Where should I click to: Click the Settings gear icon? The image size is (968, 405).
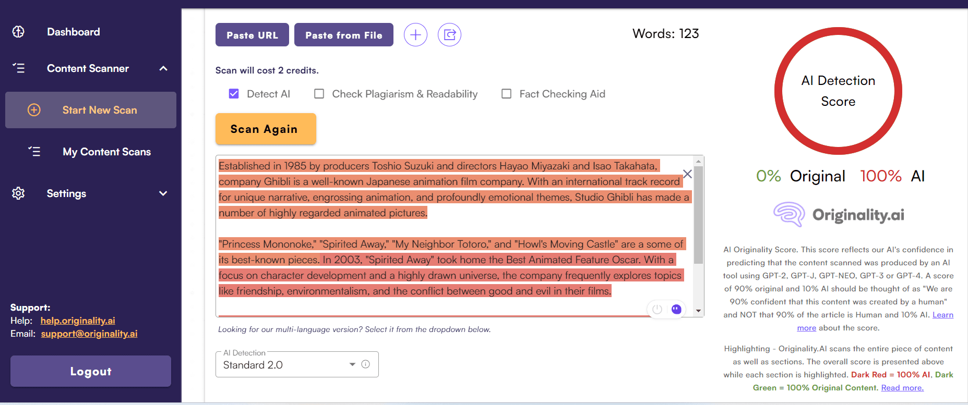pos(18,193)
